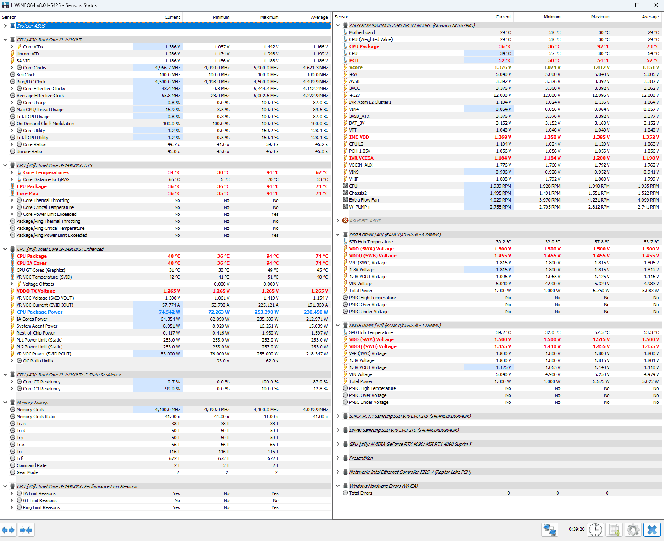Click the 74.542 W current package power
Image resolution: width=664 pixels, height=541 pixels.
click(x=170, y=312)
